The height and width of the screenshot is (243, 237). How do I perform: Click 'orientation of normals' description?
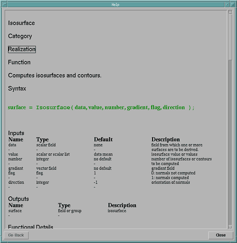[171, 182]
